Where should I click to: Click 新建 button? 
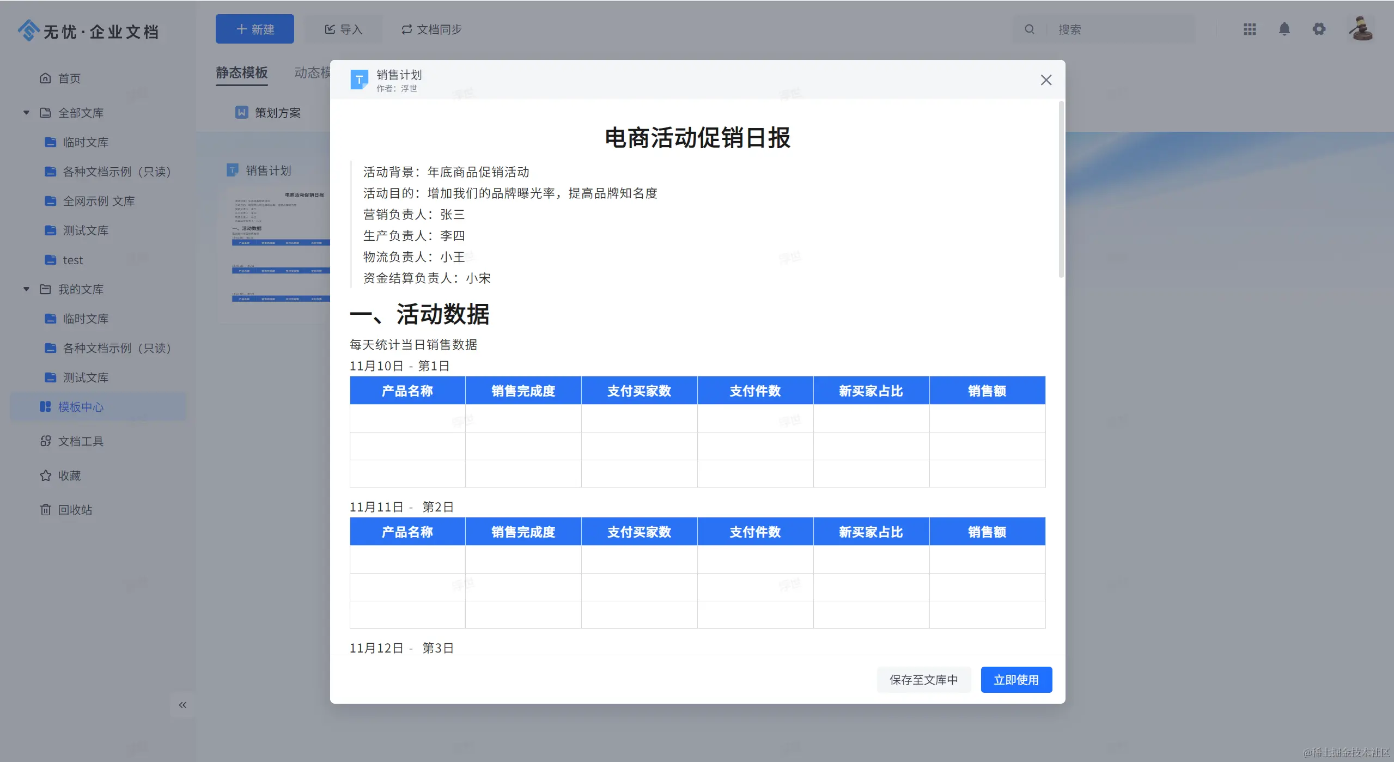click(254, 29)
